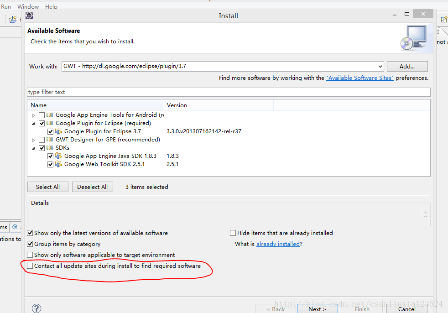Open the already installed link
Image resolution: width=448 pixels, height=313 pixels.
pyautogui.click(x=278, y=244)
